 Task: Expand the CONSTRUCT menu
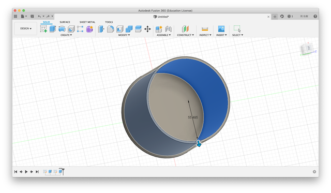tap(185, 35)
